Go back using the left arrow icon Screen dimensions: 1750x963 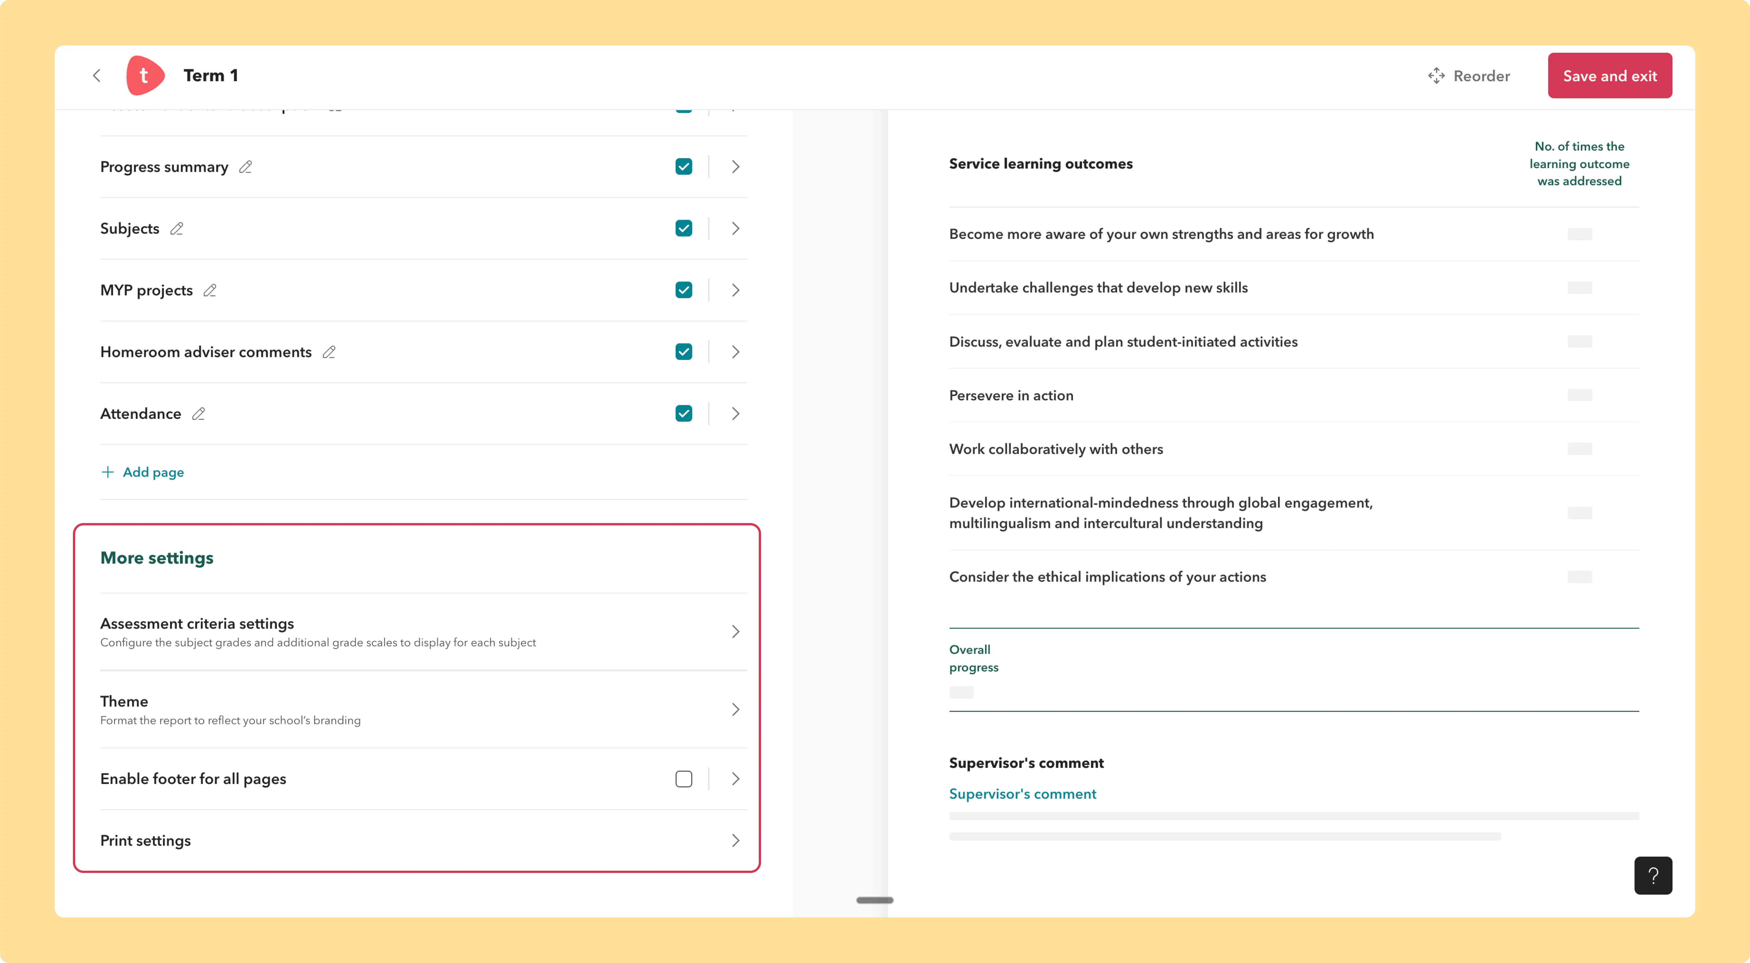coord(97,76)
